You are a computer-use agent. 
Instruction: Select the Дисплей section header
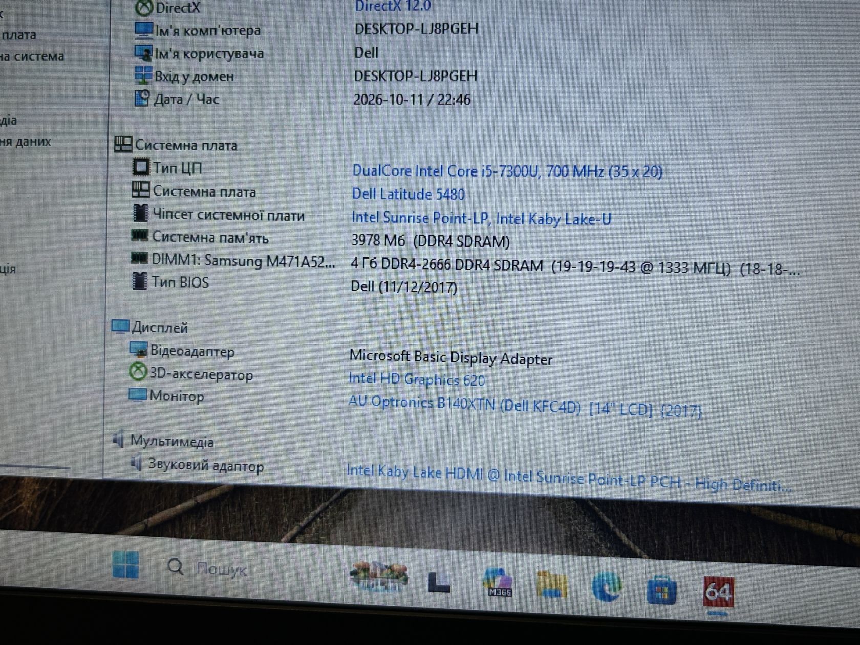click(149, 327)
